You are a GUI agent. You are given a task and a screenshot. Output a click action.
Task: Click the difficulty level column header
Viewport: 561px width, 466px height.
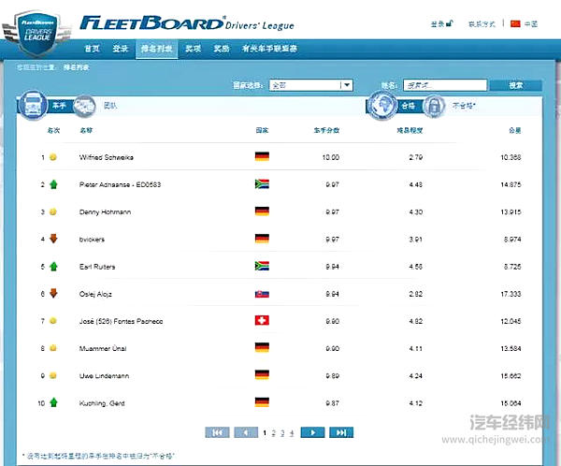[x=410, y=130]
